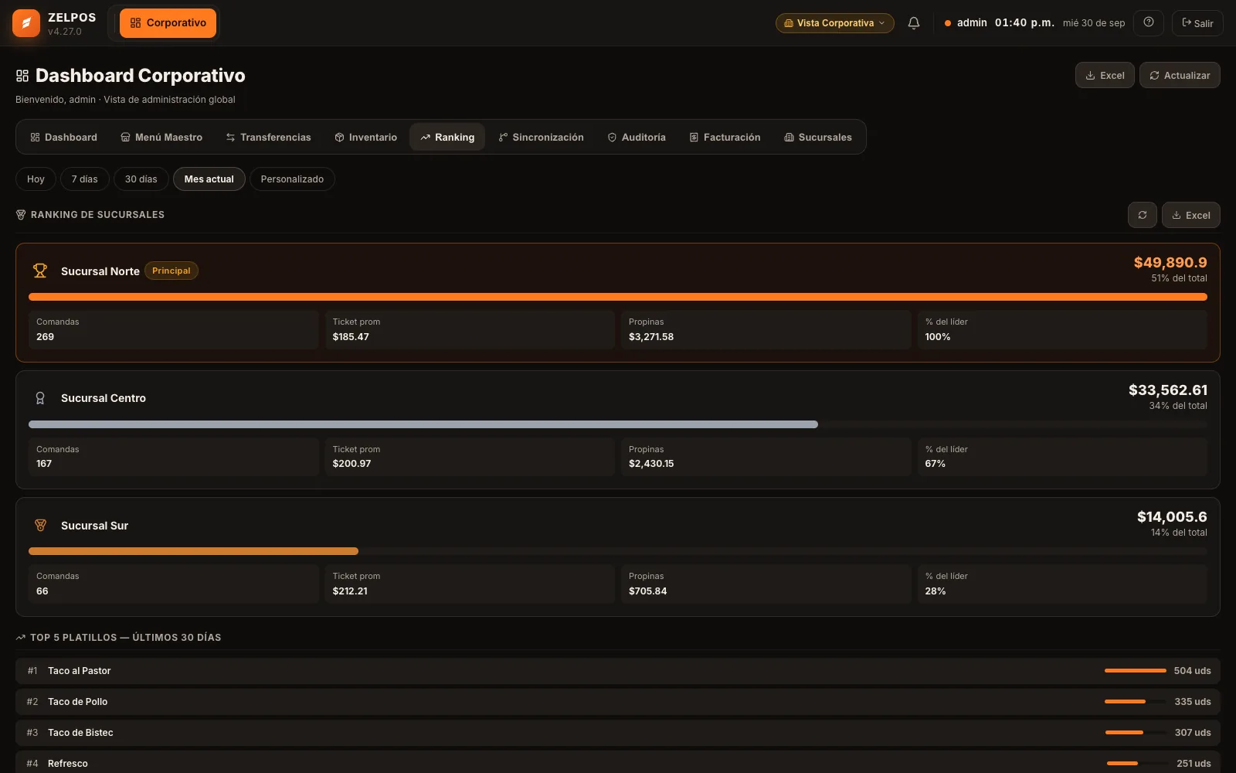The height and width of the screenshot is (773, 1236).
Task: Click the refresh icon in Ranking de Sucursales
Action: (1143, 215)
